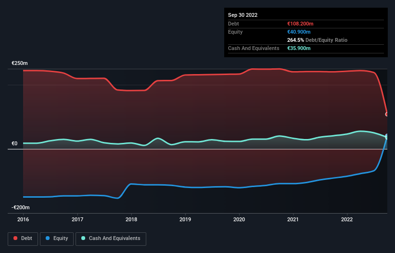Click the 2021 x-axis label

pos(293,219)
